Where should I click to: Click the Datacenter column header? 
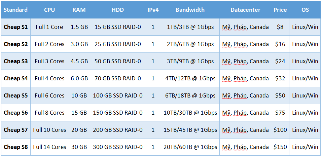click(245, 10)
